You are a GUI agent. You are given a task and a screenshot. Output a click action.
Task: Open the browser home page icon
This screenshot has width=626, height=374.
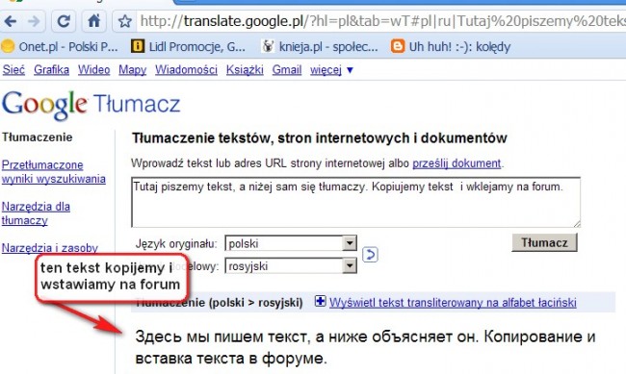(94, 21)
